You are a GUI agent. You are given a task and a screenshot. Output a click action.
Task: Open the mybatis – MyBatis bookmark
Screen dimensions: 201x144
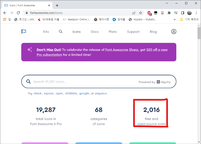pyautogui.click(x=142, y=19)
